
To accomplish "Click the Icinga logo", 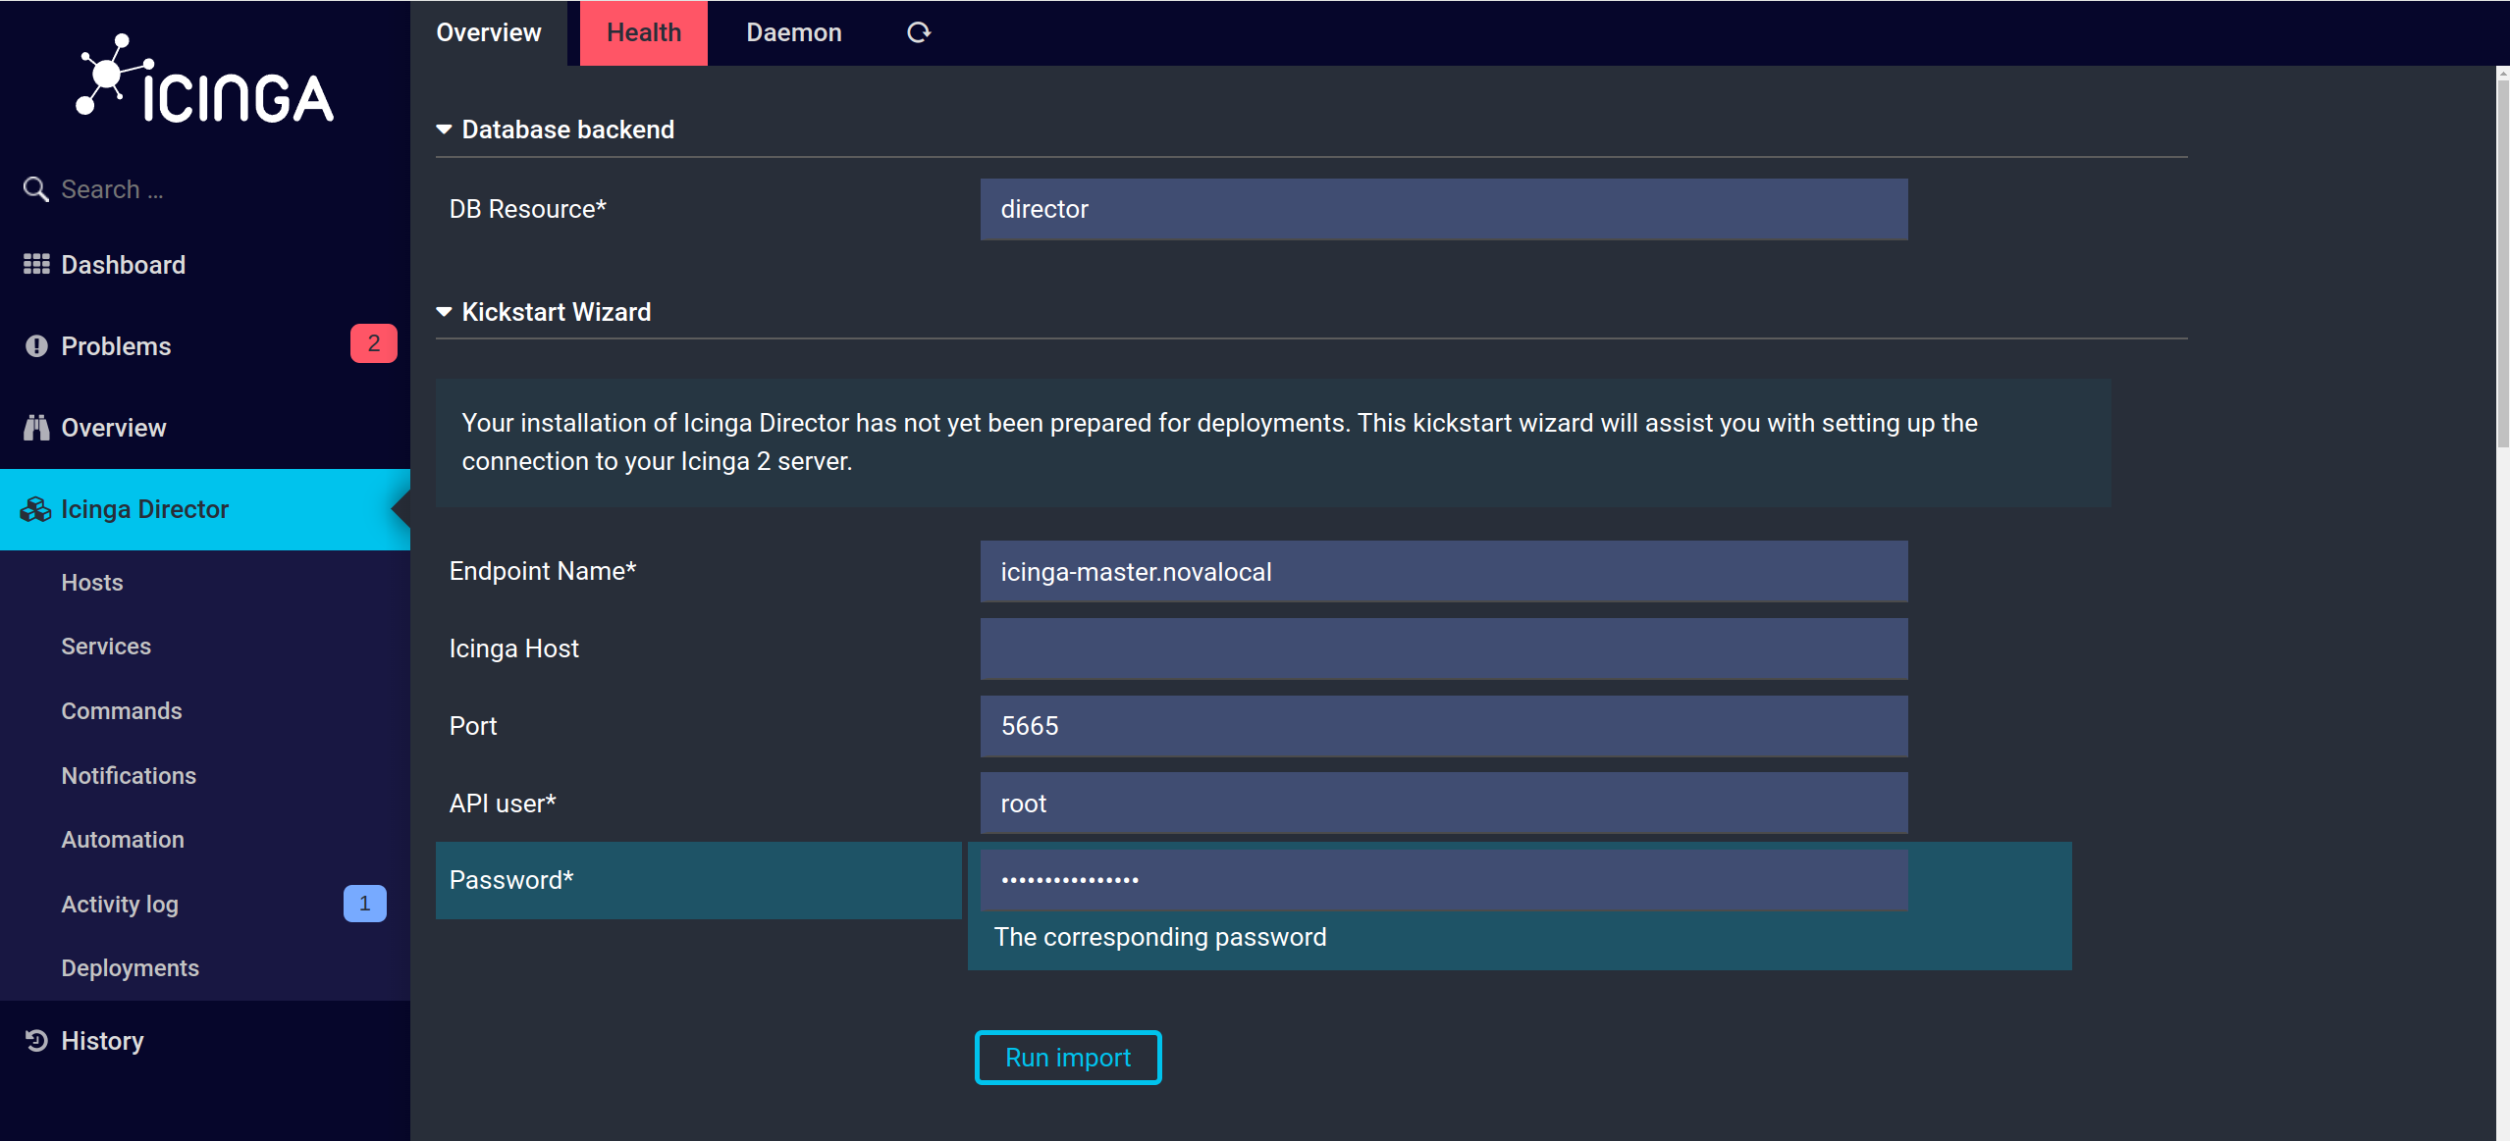I will [205, 78].
